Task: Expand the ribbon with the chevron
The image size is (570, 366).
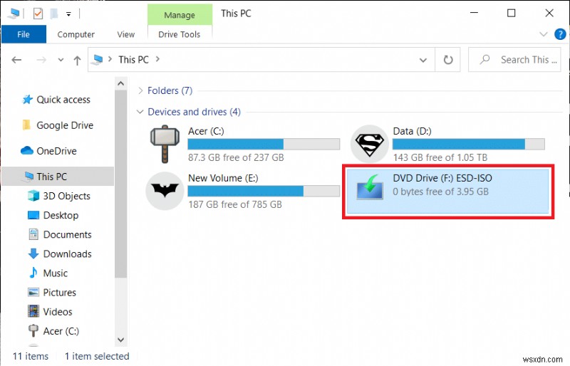Action: [x=543, y=34]
